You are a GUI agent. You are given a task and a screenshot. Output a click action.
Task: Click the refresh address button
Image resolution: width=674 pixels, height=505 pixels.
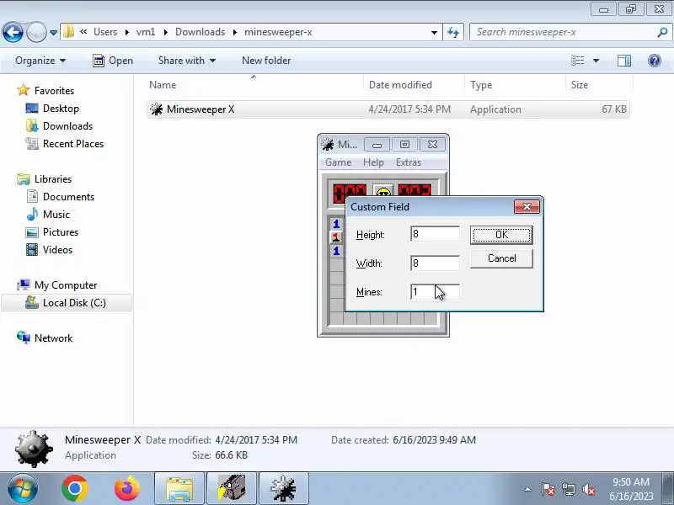[453, 33]
